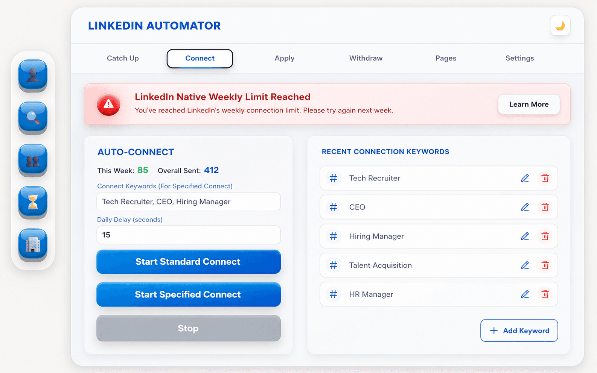Delete the Hiring Manager keyword
This screenshot has height=373, width=597.
pos(545,236)
